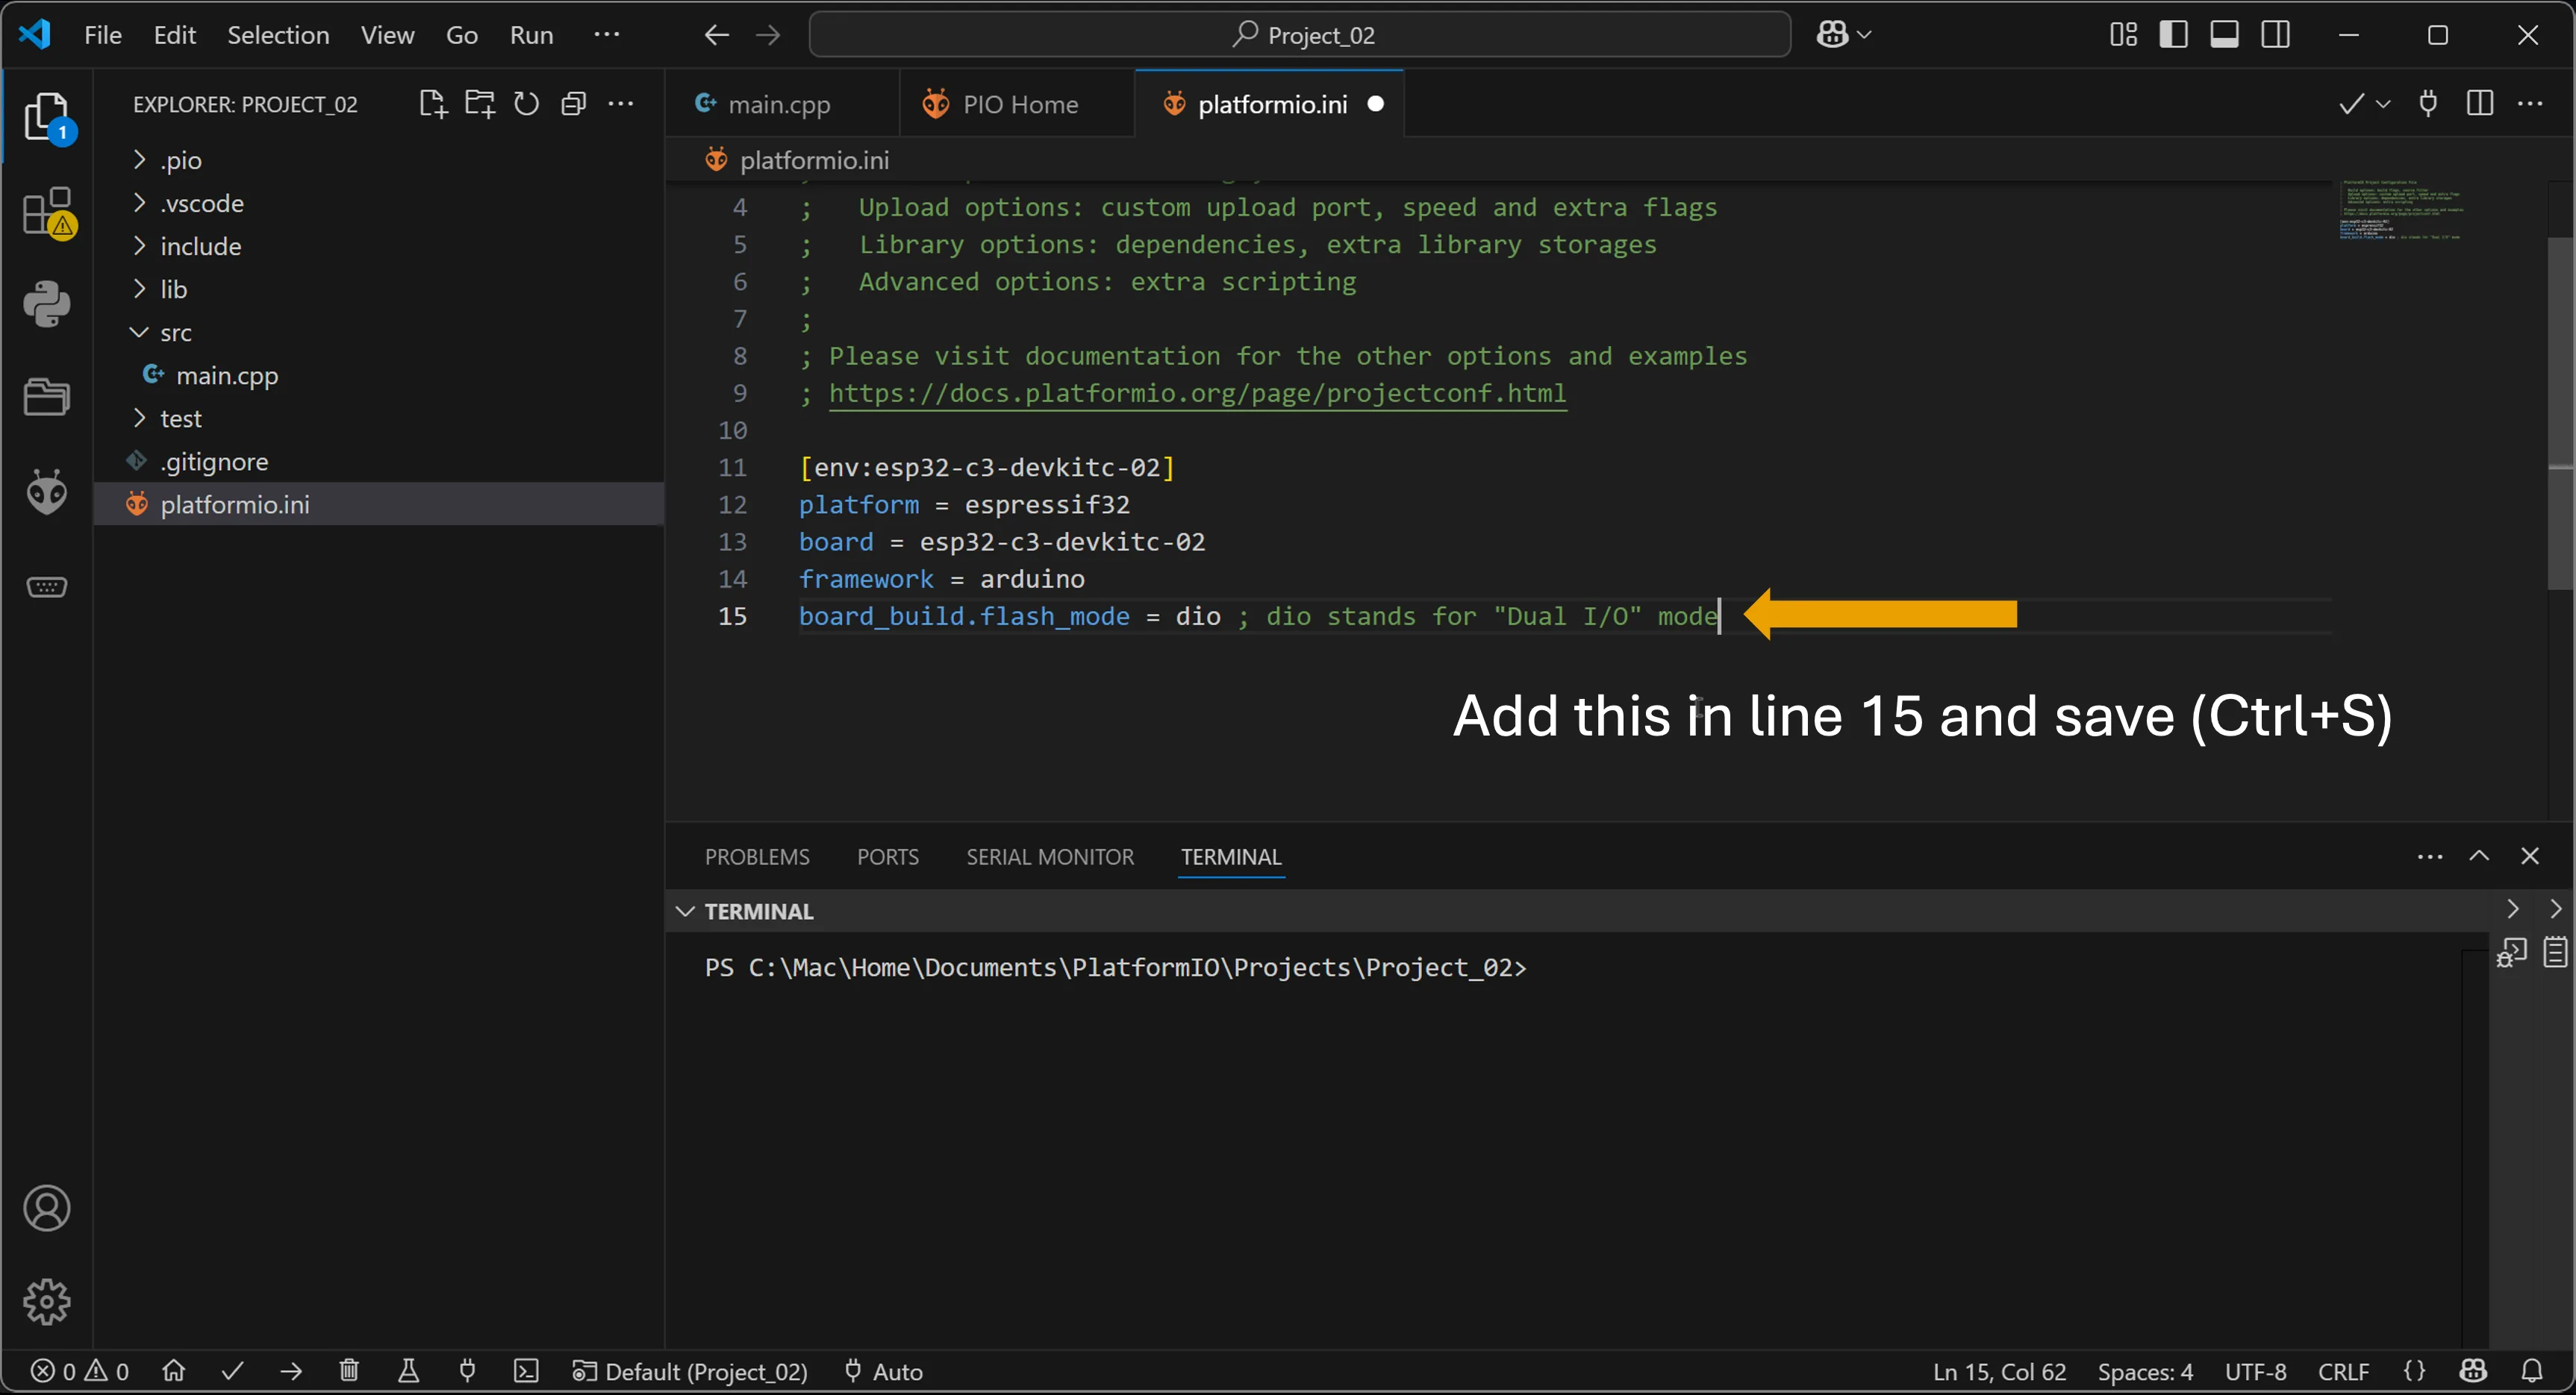This screenshot has width=2576, height=1395.
Task: Open the Accounts icon in activity bar
Action: tap(47, 1209)
